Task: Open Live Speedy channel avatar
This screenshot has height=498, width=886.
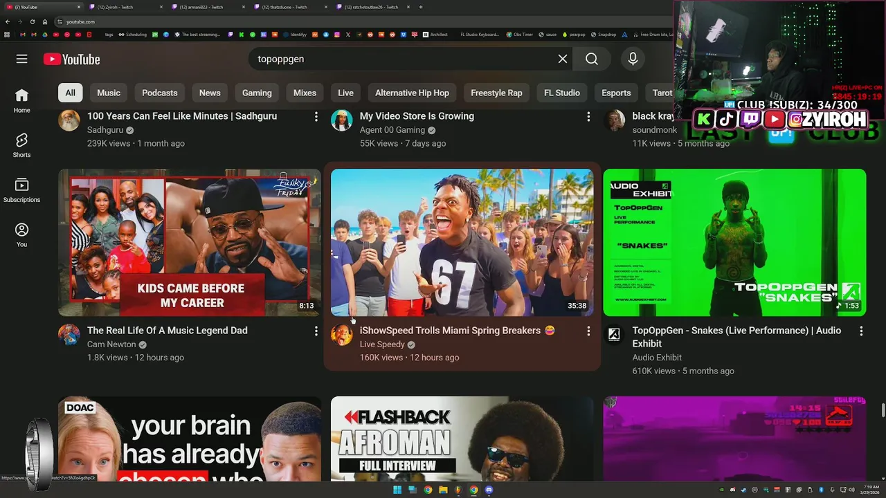Action: point(341,335)
